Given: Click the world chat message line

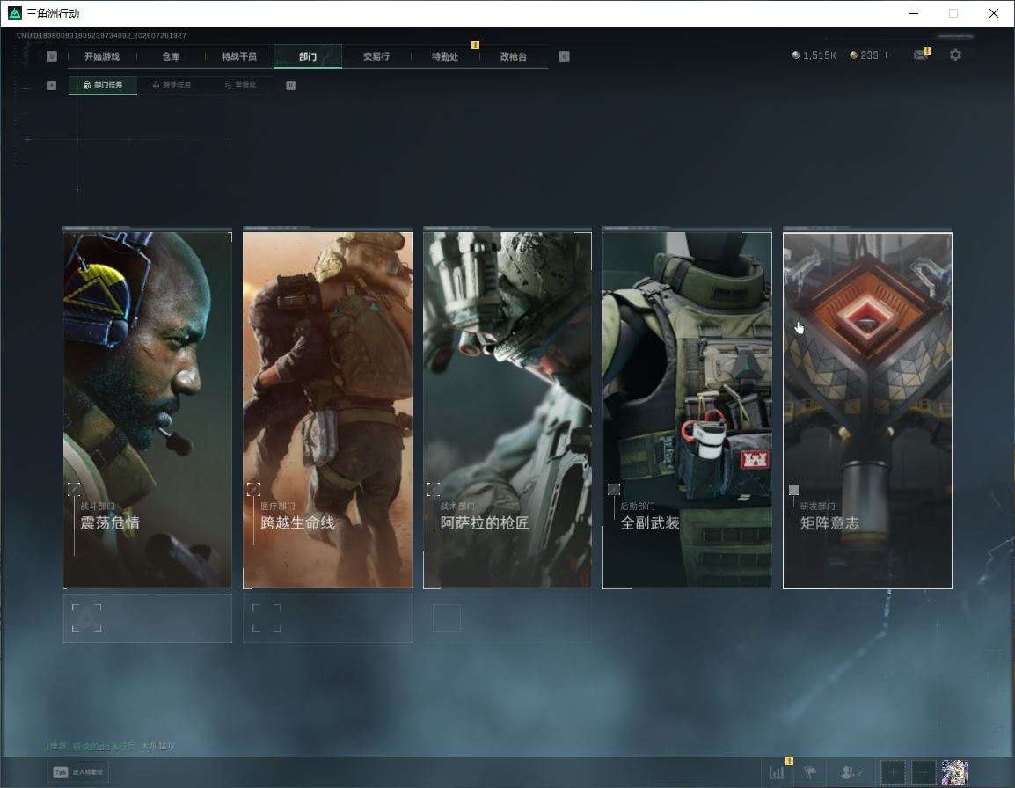Looking at the screenshot, I should click(111, 746).
